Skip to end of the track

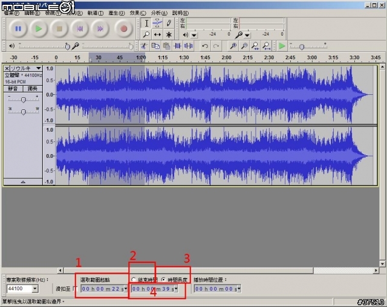click(100, 29)
